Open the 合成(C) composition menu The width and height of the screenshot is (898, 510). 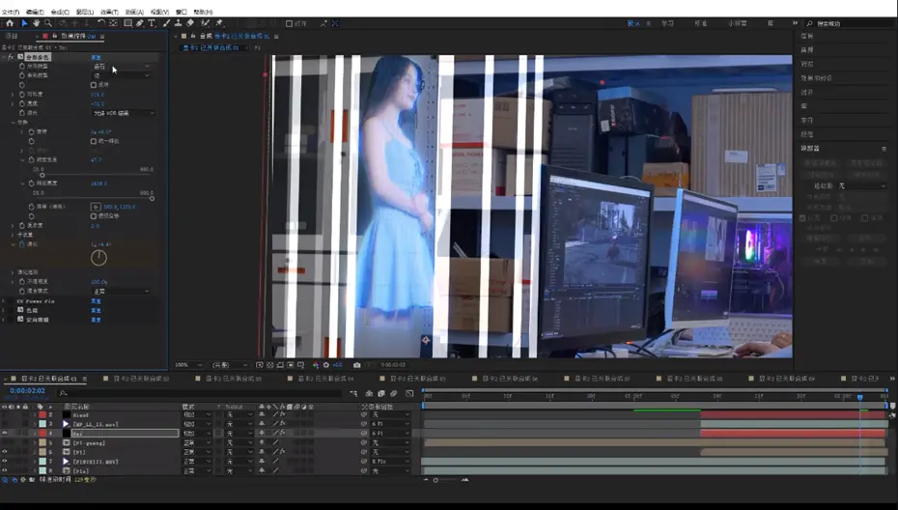coord(60,12)
